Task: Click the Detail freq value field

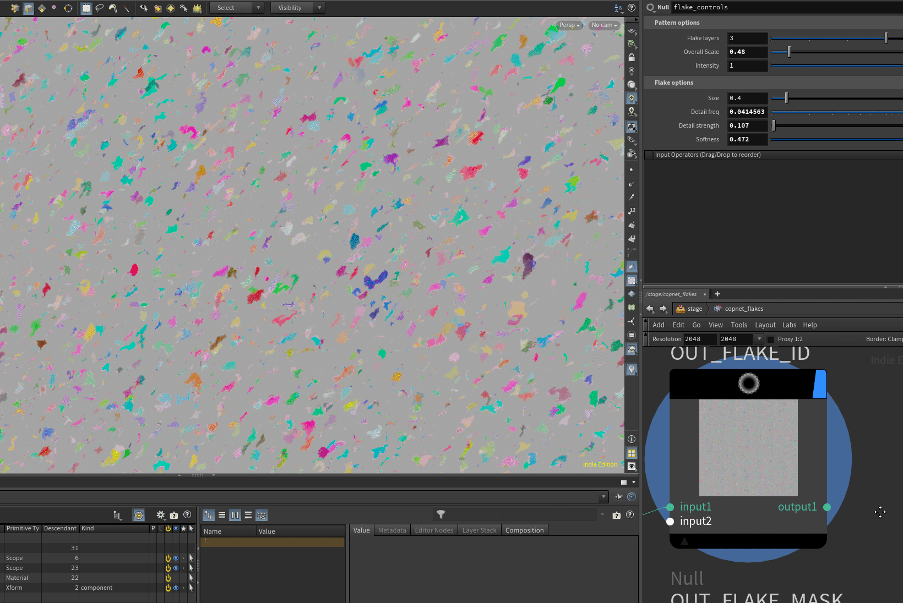Action: tap(747, 112)
